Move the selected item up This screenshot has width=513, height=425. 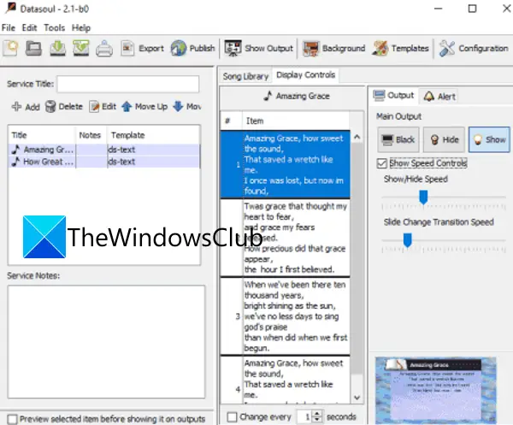pos(144,107)
